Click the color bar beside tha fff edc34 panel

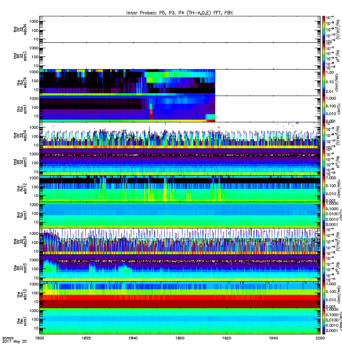tap(323, 29)
